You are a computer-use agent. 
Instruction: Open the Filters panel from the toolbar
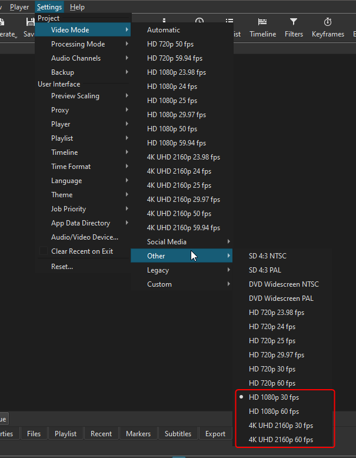294,27
